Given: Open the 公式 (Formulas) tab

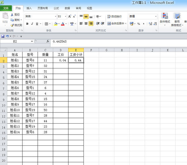Looking at the screenshot, I should click(x=56, y=8).
